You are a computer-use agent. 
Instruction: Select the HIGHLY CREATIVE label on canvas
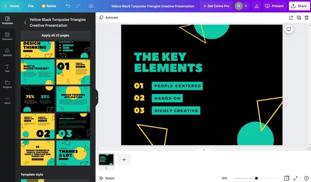click(176, 111)
